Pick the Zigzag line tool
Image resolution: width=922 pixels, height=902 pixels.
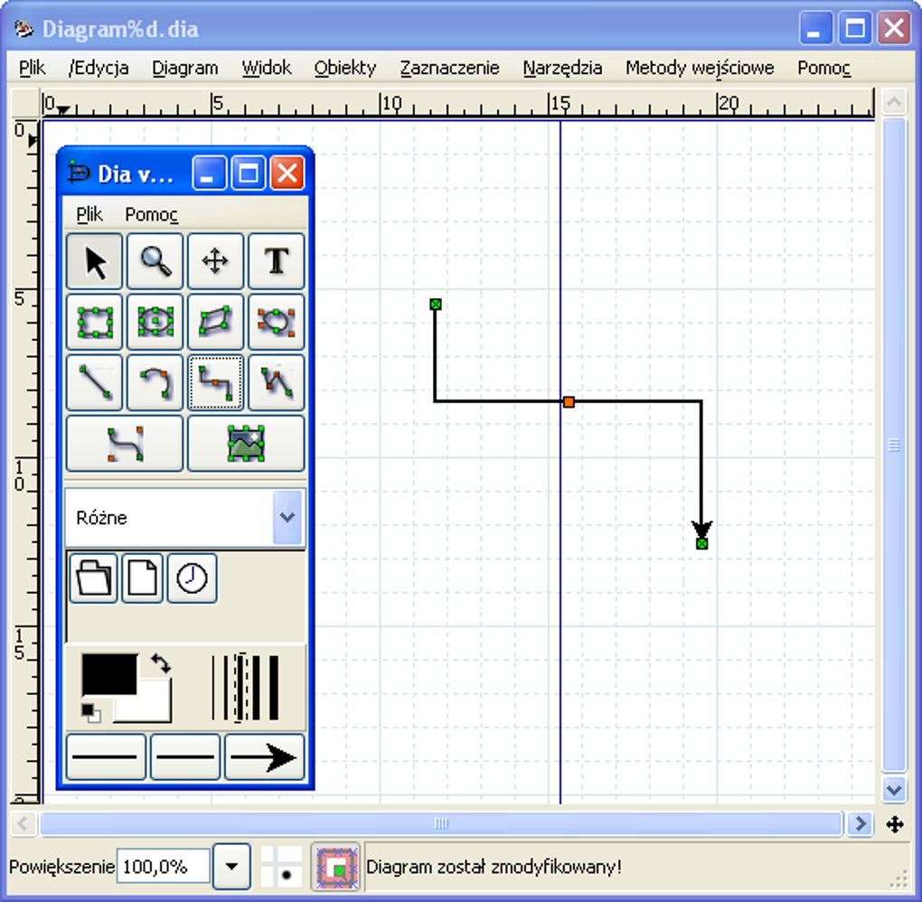tap(215, 381)
